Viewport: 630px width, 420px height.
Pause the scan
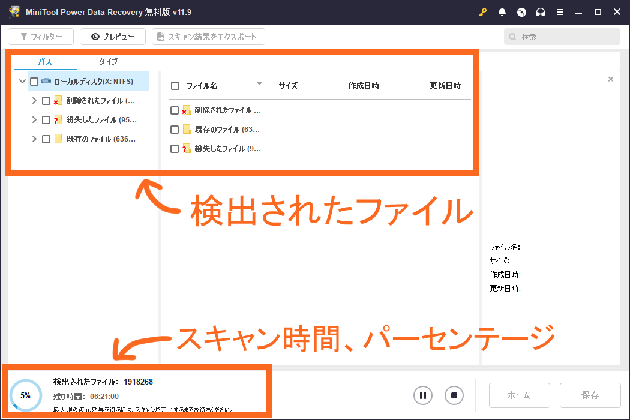(x=423, y=395)
